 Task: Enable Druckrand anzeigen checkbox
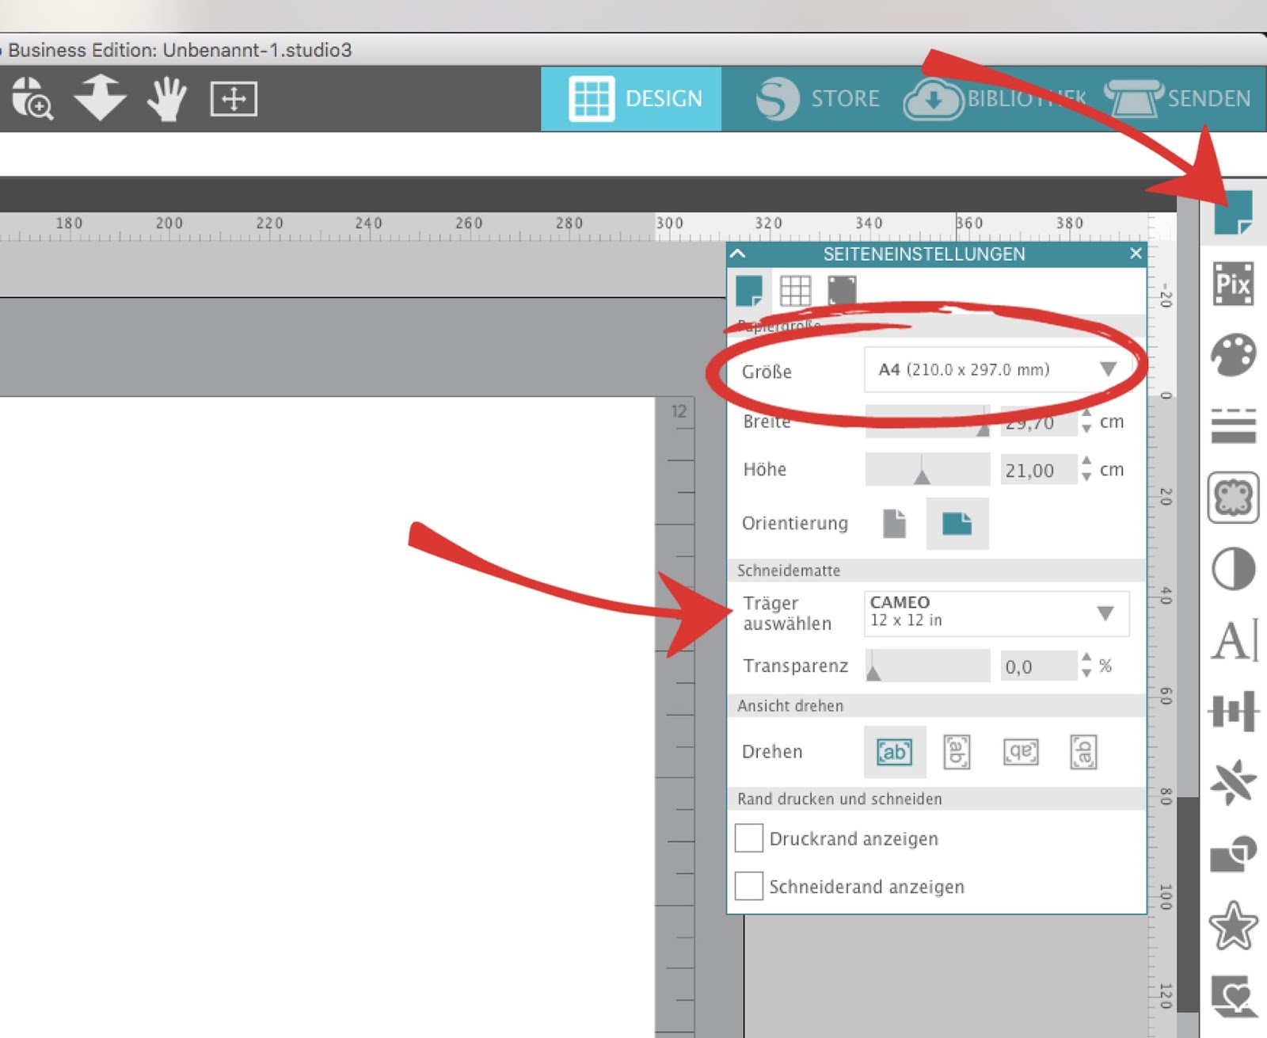click(x=749, y=838)
